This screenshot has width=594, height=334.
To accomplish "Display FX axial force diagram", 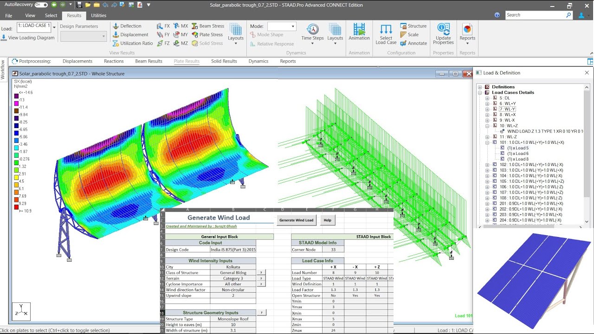I will pos(163,26).
